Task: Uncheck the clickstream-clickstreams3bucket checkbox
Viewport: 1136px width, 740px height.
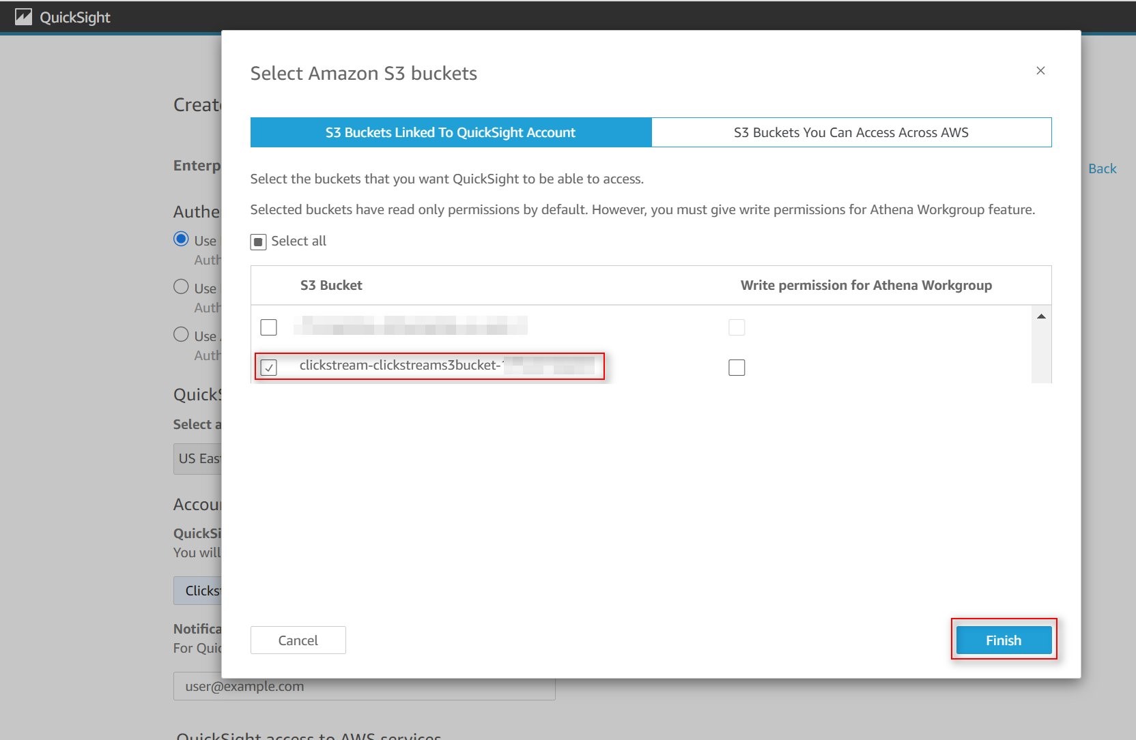Action: pos(269,368)
